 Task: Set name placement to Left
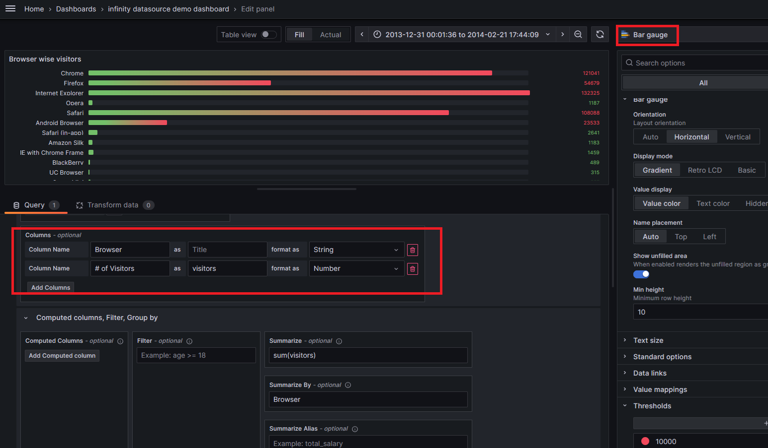click(x=709, y=237)
